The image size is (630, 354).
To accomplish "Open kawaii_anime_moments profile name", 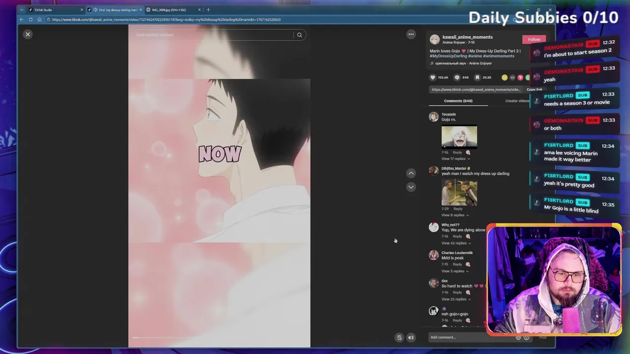I will [x=467, y=37].
